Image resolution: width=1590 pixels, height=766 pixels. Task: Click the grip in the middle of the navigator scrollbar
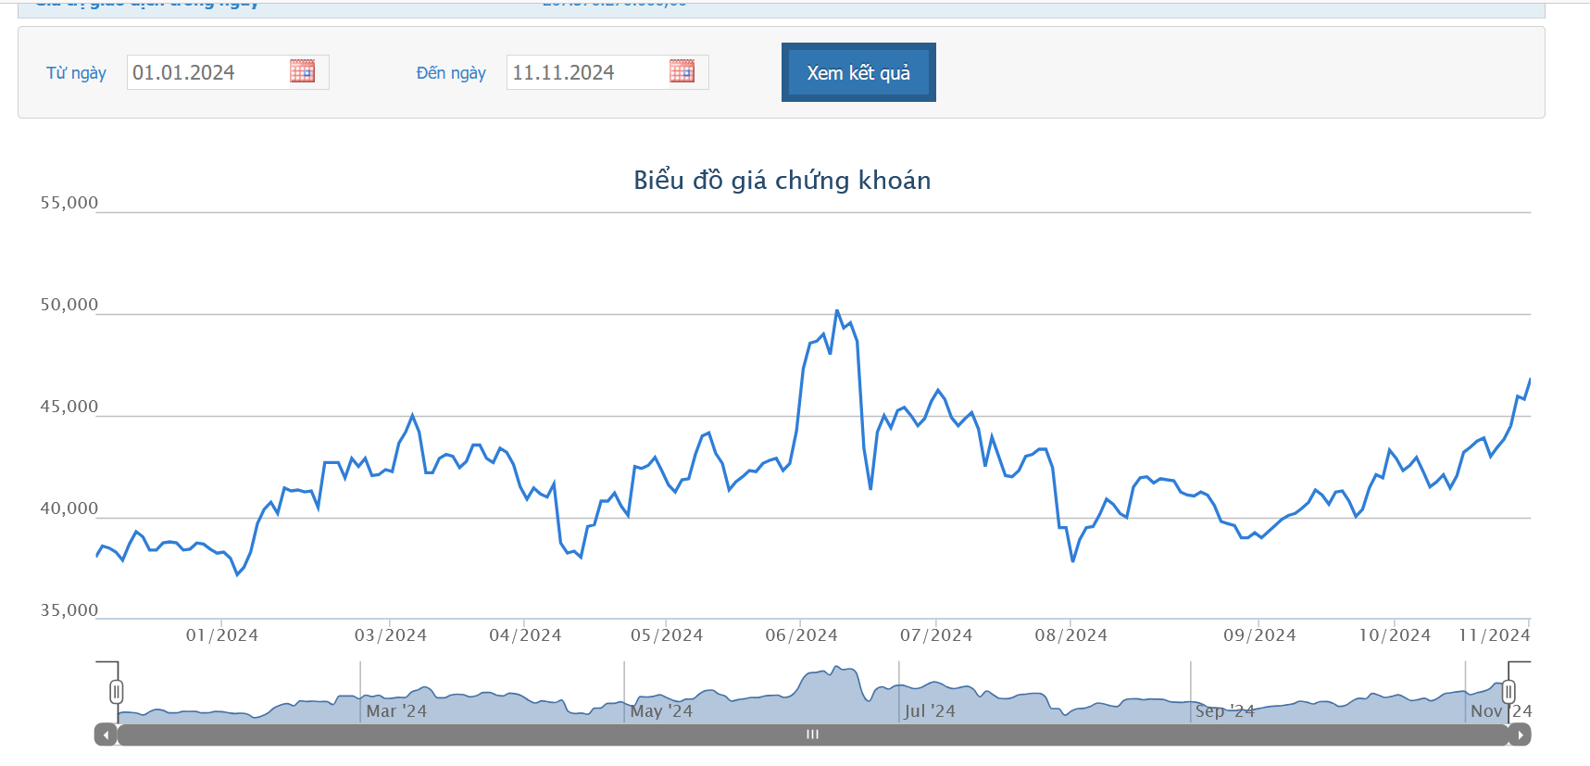coord(812,735)
